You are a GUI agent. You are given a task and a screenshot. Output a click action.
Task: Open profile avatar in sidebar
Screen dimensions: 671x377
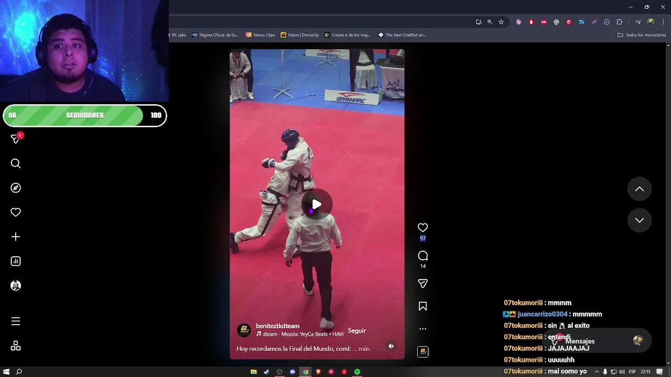[16, 285]
